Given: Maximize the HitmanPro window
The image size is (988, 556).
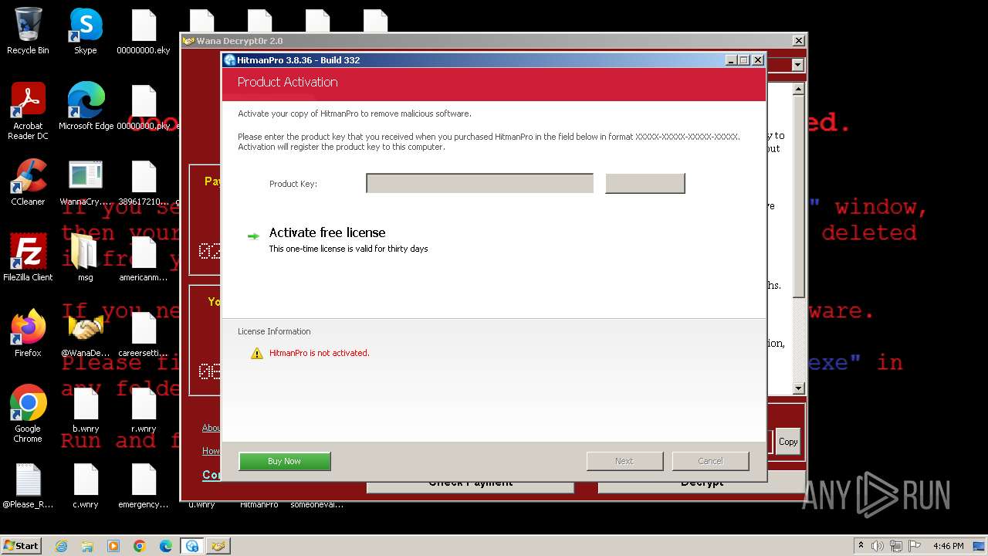Looking at the screenshot, I should 744,60.
